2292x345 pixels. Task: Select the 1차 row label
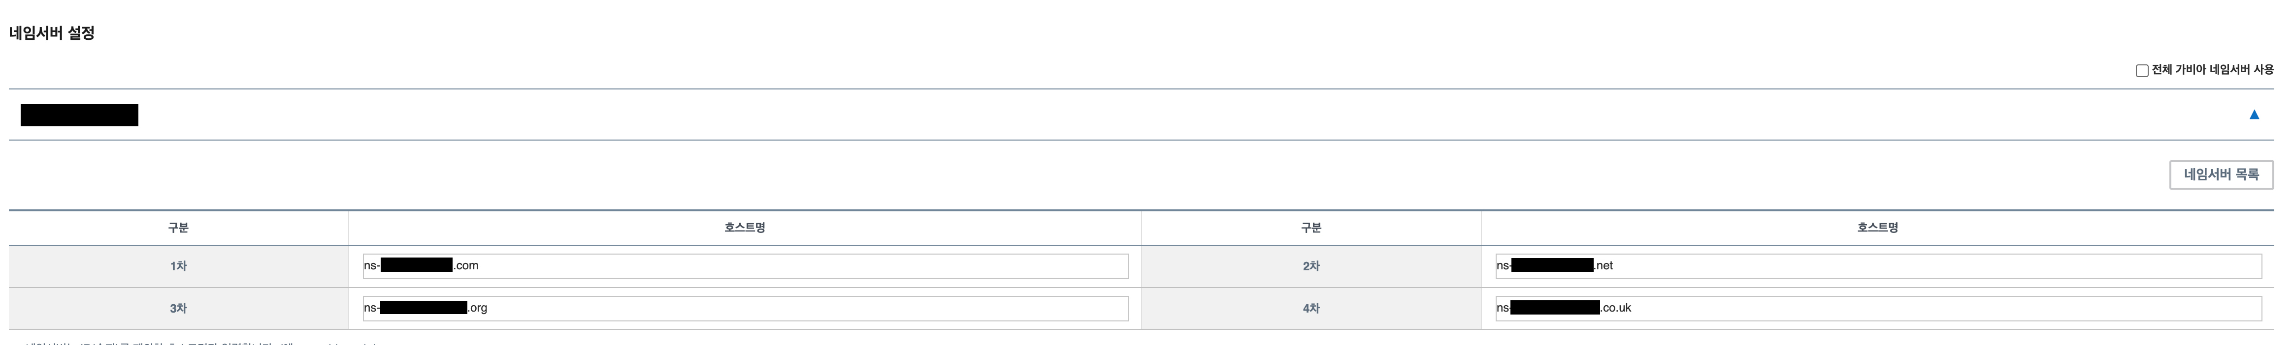click(178, 266)
